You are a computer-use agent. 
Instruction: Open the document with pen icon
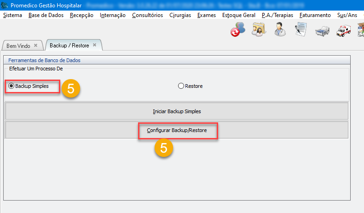pos(300,30)
